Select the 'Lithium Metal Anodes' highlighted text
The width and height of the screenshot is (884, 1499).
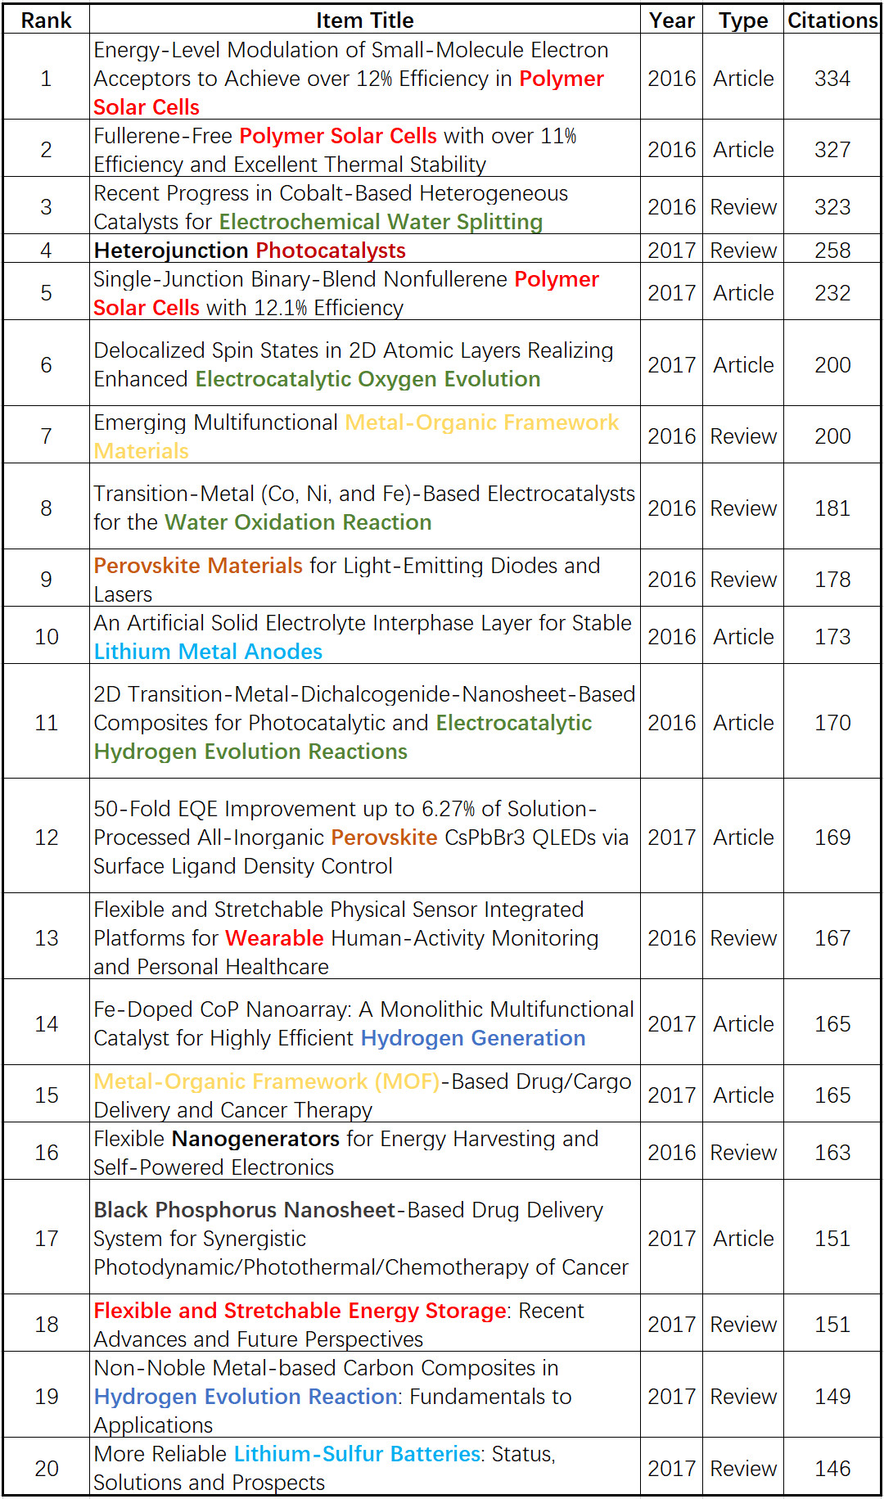[208, 652]
